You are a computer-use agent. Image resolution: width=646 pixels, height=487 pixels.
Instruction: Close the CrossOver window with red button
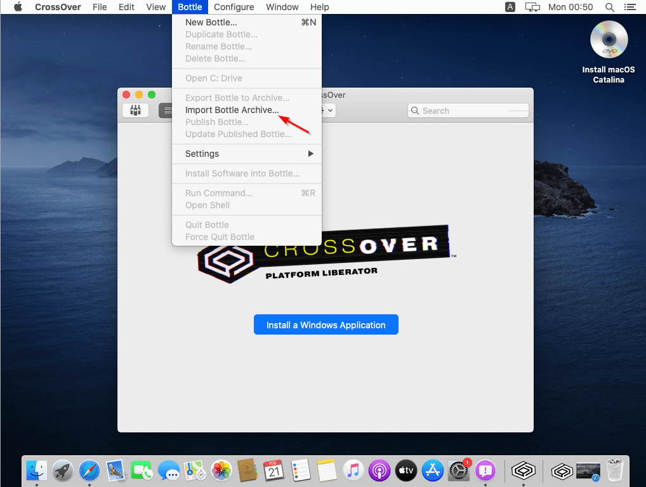tap(126, 95)
